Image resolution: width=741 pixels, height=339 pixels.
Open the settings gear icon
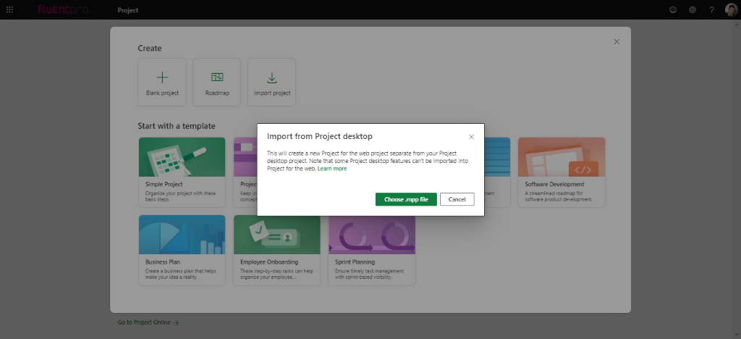pos(693,9)
